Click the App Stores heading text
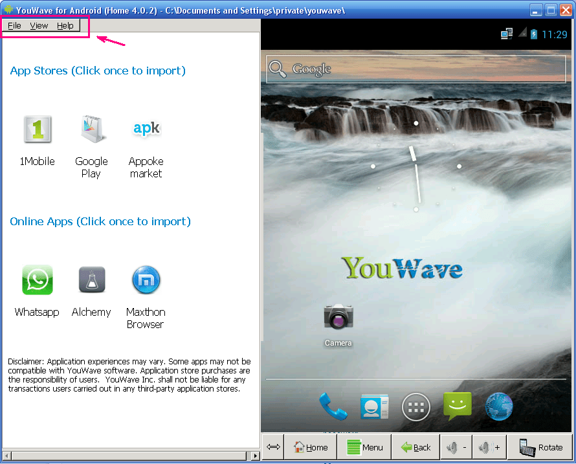Image resolution: width=576 pixels, height=464 pixels. pos(98,71)
